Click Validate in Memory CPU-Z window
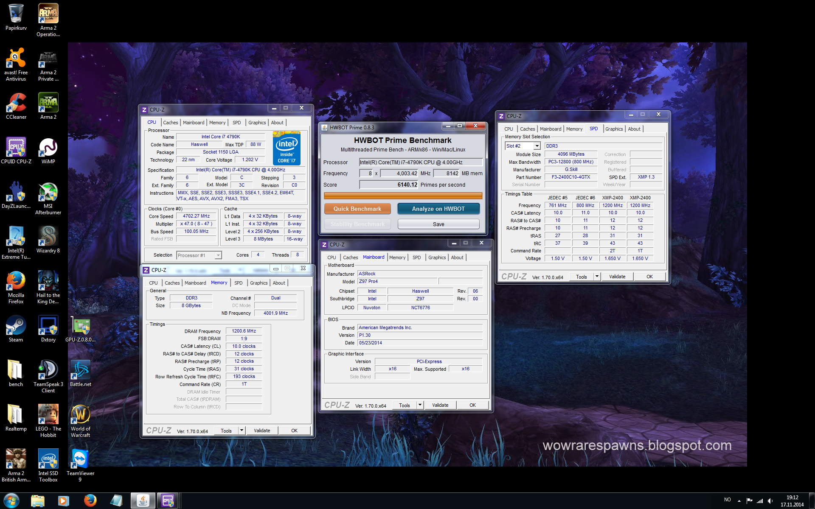Image resolution: width=815 pixels, height=509 pixels. [262, 431]
